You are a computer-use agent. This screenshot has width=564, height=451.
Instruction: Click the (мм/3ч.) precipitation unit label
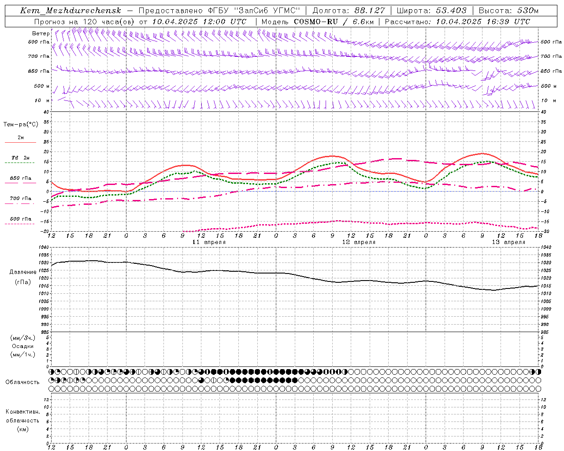pyautogui.click(x=23, y=338)
